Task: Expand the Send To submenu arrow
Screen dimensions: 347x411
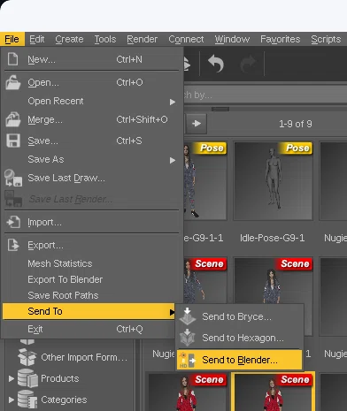Action: [x=172, y=312]
